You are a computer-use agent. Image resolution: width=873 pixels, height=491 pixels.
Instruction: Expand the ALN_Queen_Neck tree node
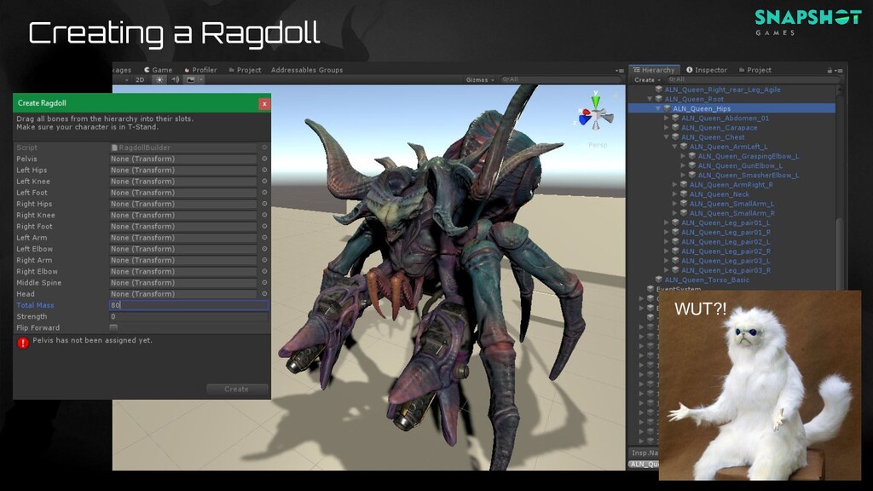675,194
